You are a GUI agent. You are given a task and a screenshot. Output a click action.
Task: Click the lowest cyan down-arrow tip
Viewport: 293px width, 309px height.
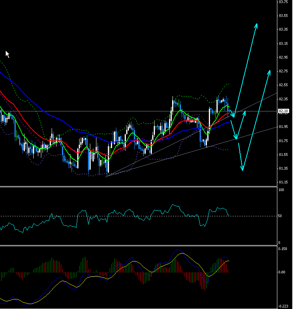pos(242,170)
